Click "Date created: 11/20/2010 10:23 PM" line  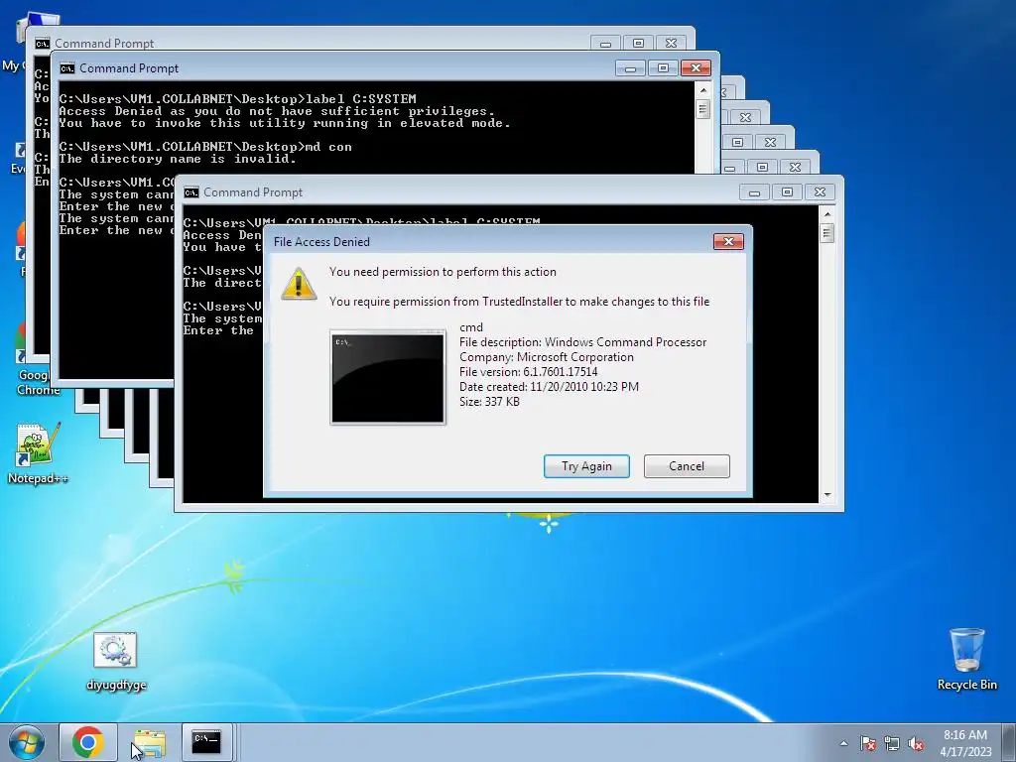[x=549, y=387]
